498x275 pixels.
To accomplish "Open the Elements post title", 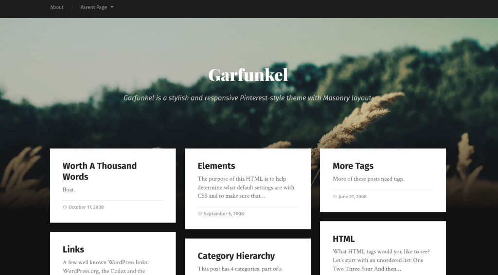I will pos(216,166).
